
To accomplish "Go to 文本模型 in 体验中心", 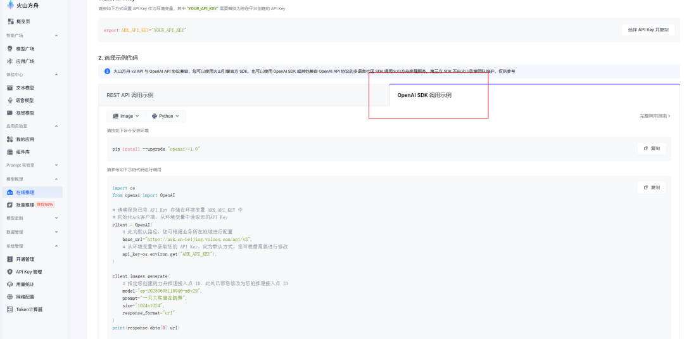I will (25, 87).
